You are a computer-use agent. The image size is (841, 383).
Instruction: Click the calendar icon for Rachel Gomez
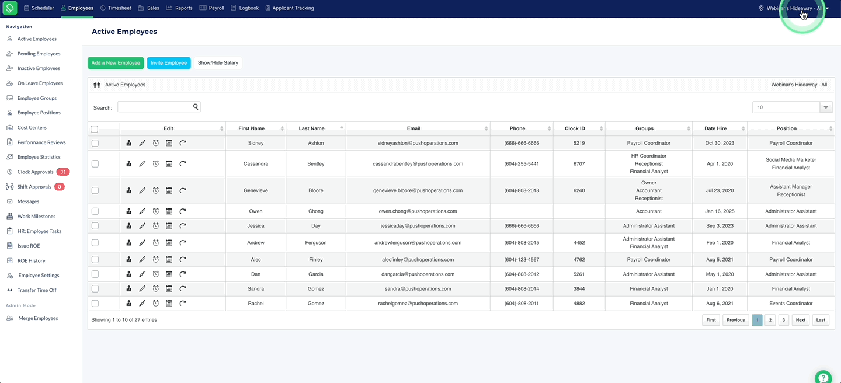(169, 304)
